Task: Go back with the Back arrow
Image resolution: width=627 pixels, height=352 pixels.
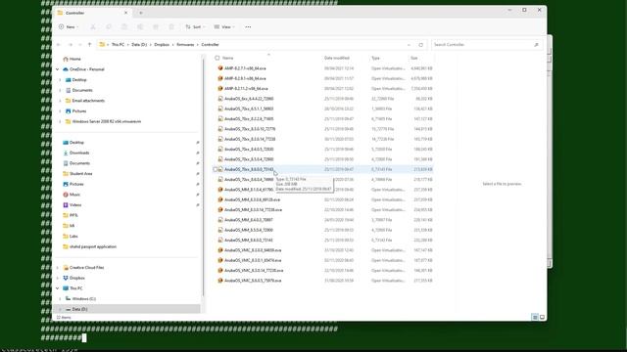Action: pyautogui.click(x=59, y=45)
